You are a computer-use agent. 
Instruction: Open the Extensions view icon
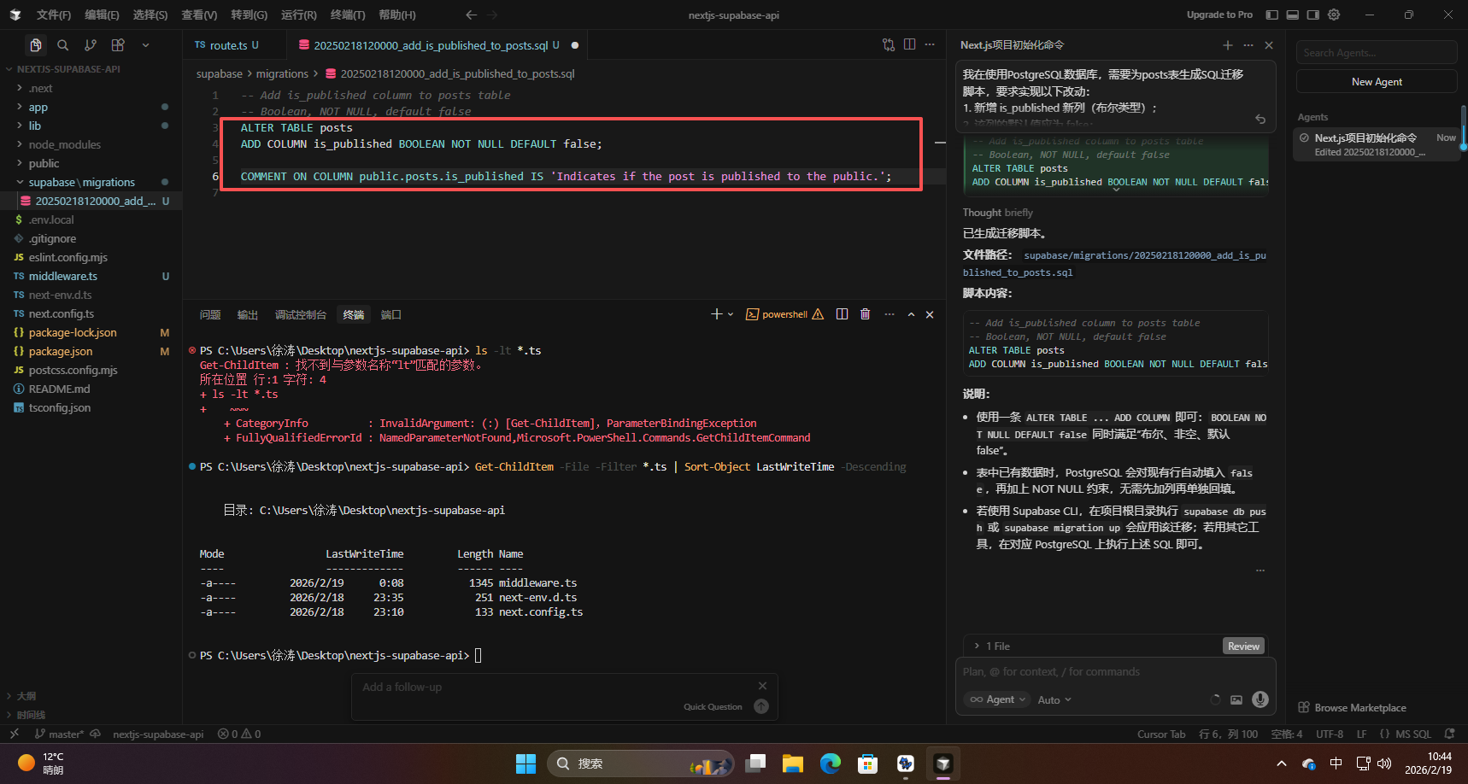click(x=118, y=45)
